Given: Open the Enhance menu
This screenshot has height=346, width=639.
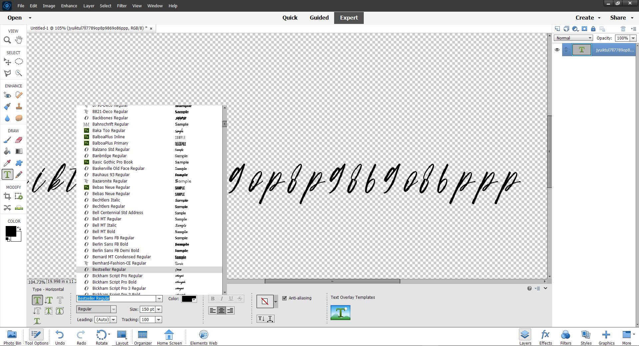Looking at the screenshot, I should coord(69,6).
